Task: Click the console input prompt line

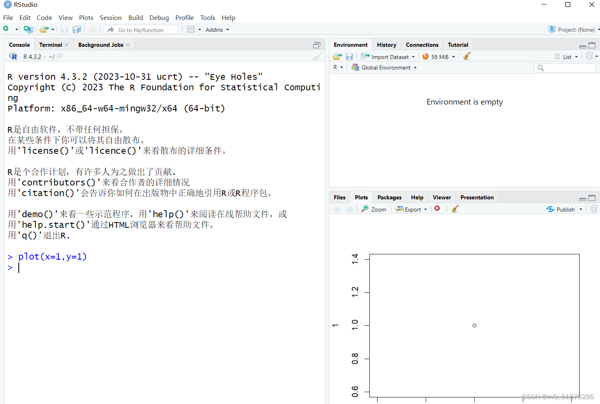Action: [164, 267]
